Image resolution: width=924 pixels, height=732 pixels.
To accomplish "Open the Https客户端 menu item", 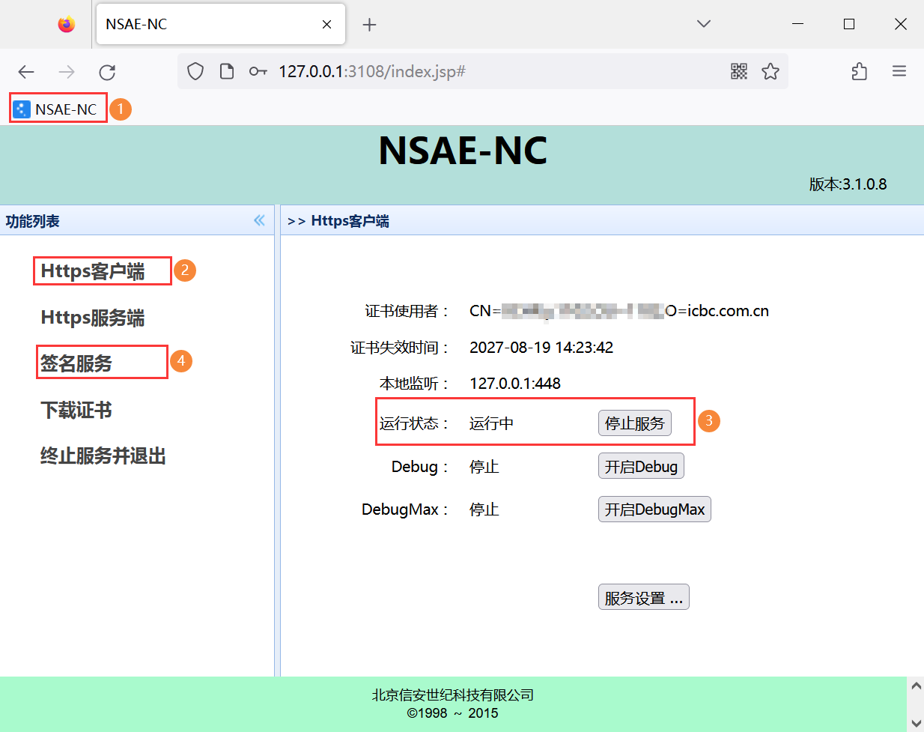I will [93, 271].
